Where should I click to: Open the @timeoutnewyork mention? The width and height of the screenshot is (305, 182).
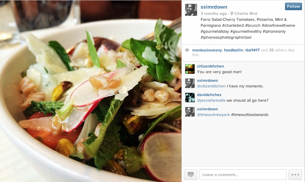213,115
